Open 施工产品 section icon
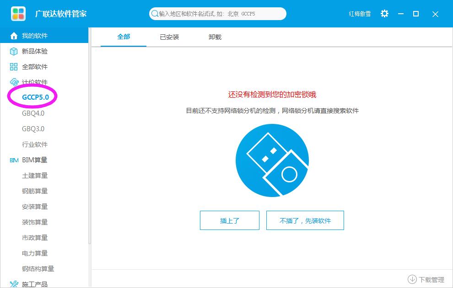453x288 pixels. 13,283
